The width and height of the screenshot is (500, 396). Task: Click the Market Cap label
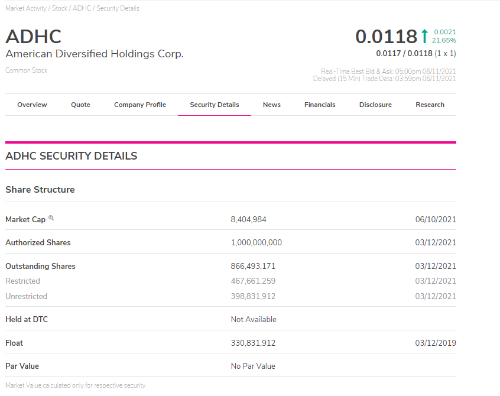[25, 219]
